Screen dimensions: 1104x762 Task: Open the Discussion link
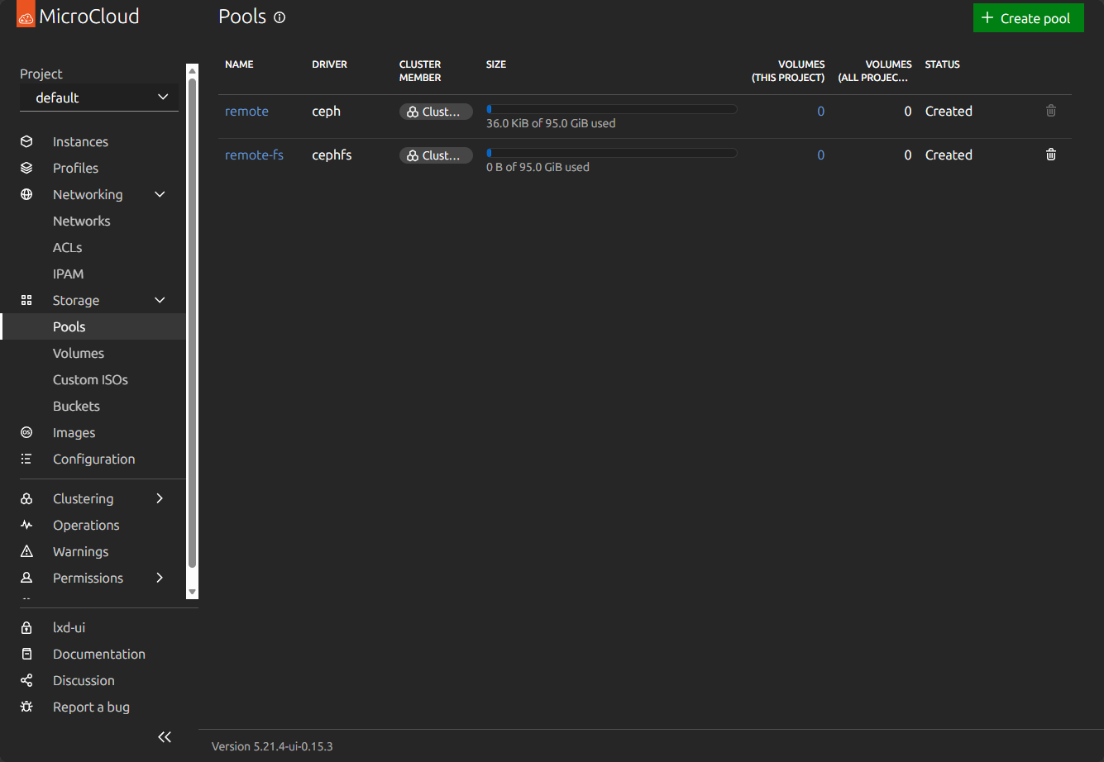(84, 680)
